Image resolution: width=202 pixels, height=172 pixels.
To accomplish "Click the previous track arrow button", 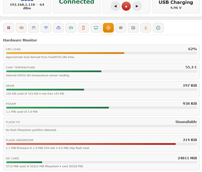I will pos(115,6).
